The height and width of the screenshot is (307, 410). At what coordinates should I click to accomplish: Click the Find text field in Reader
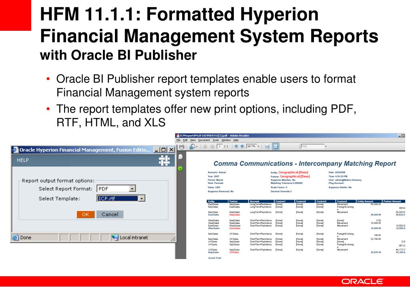(x=312, y=146)
